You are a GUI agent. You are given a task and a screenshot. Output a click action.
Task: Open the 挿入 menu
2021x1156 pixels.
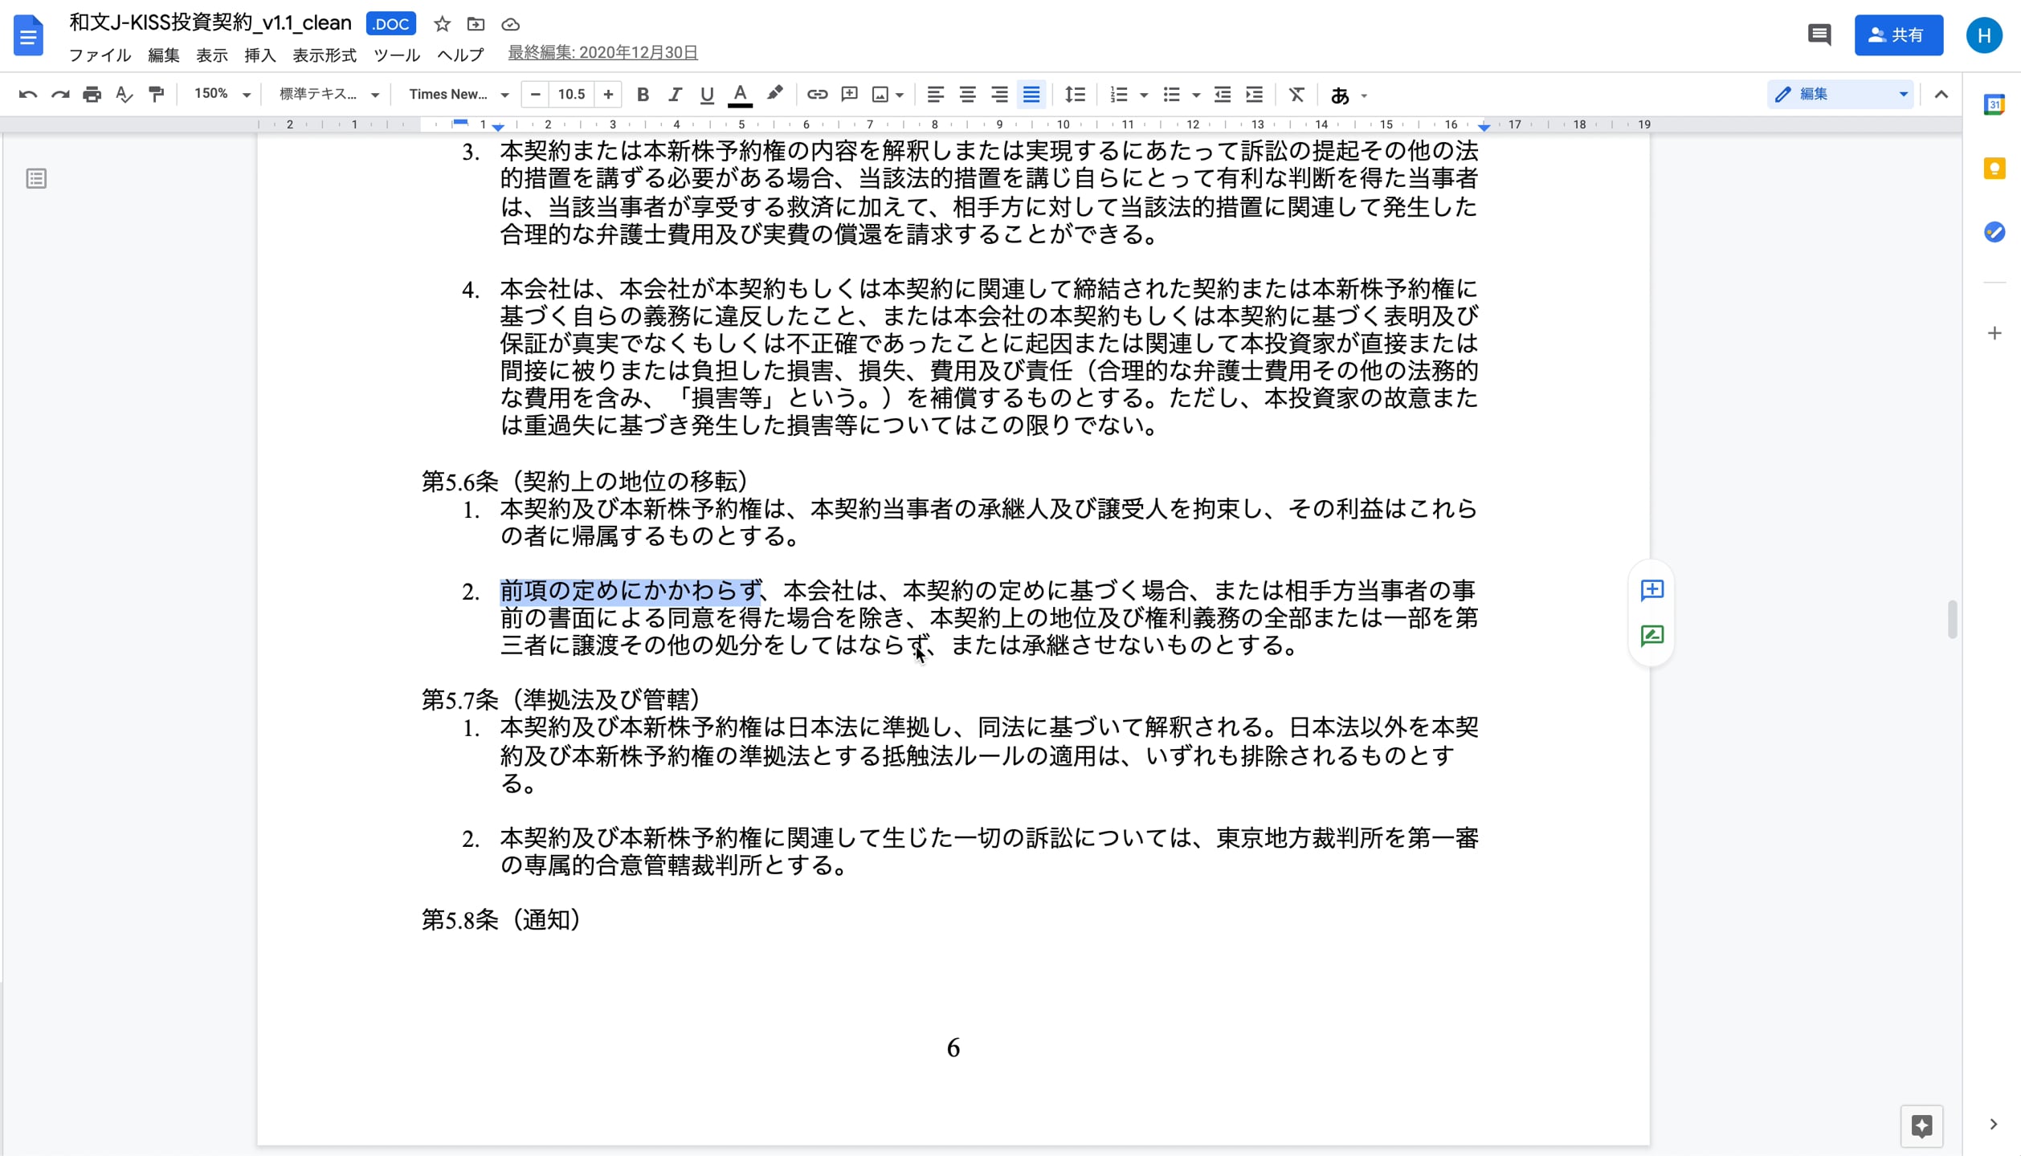click(x=259, y=55)
